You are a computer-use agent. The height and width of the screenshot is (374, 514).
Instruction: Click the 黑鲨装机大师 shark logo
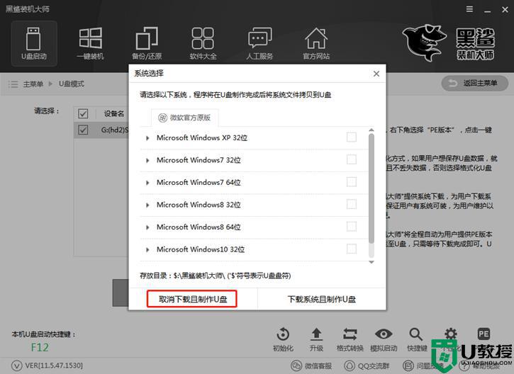coord(425,42)
